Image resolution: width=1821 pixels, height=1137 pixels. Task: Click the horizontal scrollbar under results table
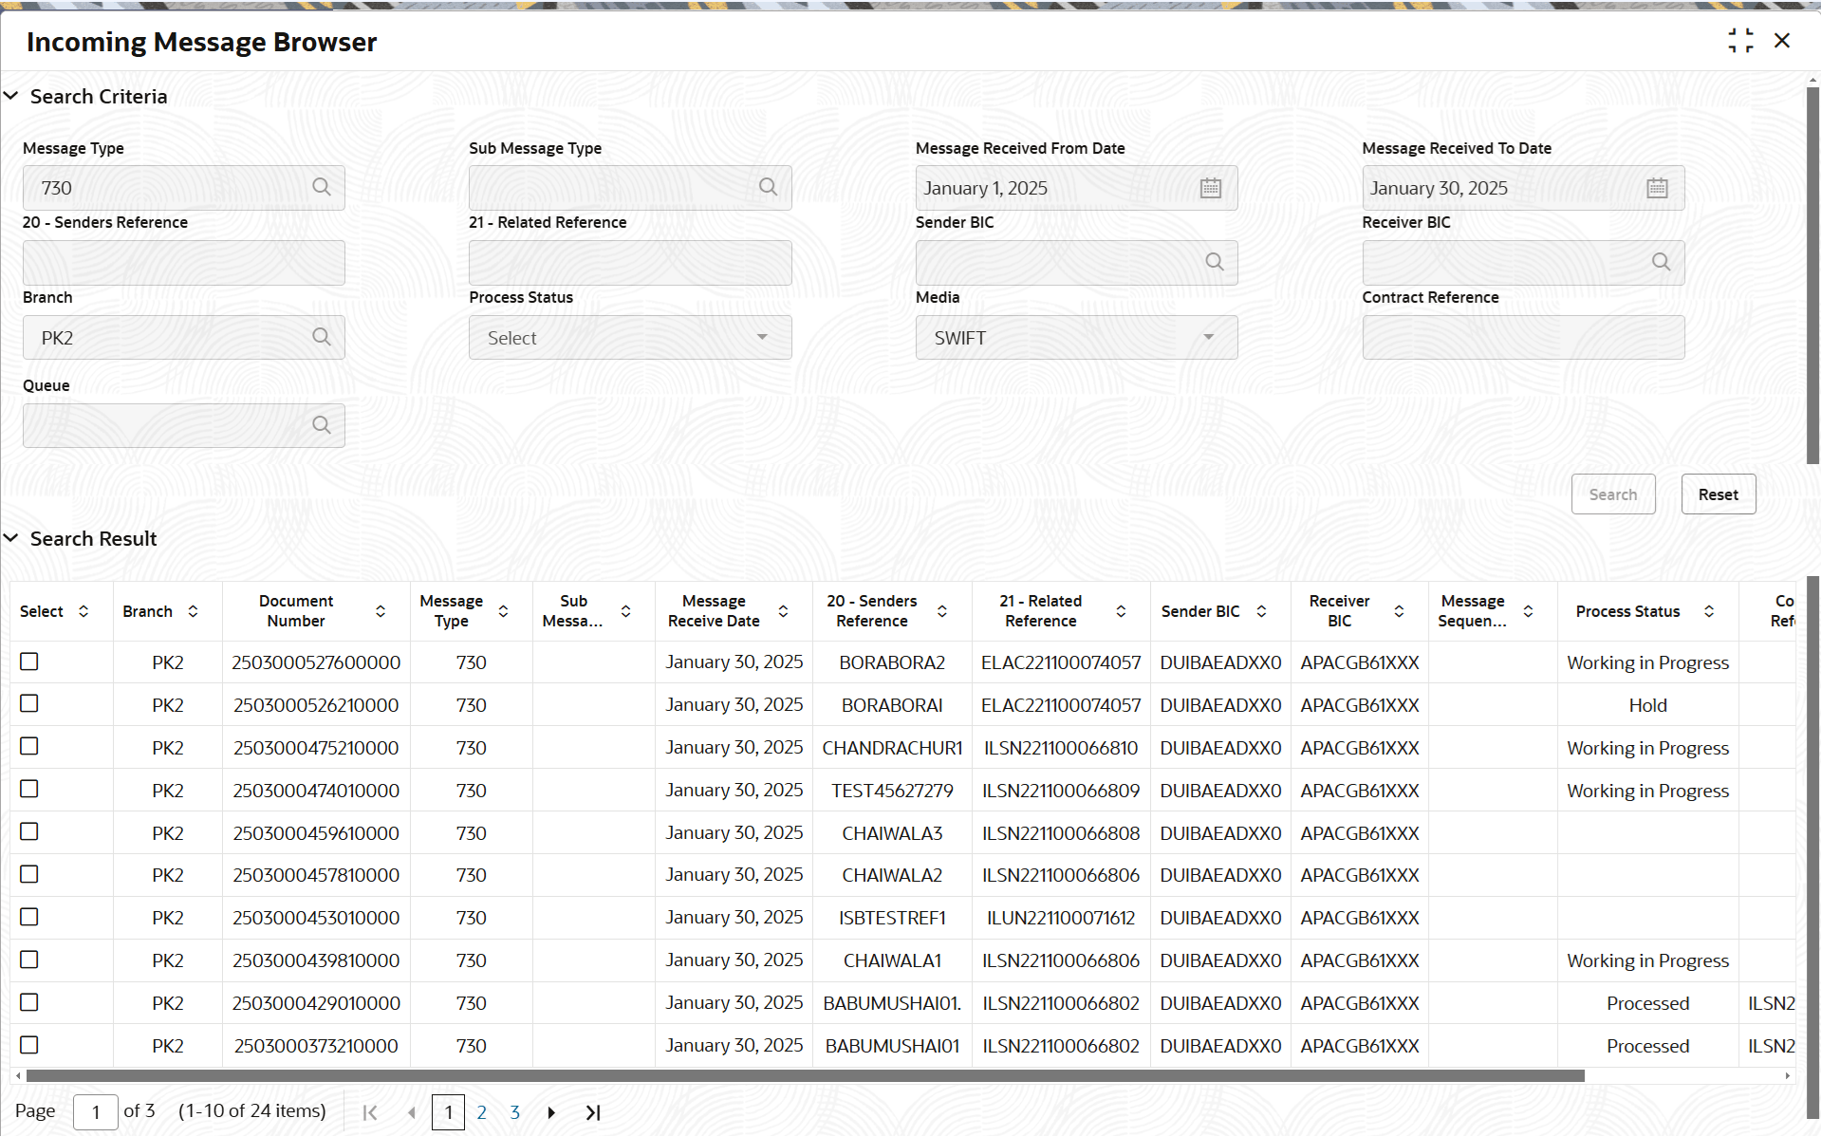[x=806, y=1076]
